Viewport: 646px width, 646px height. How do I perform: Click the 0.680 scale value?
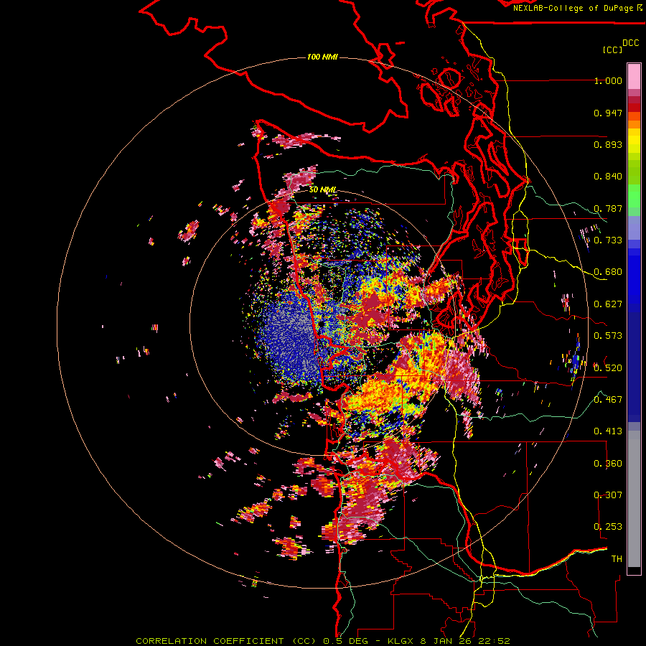608,272
